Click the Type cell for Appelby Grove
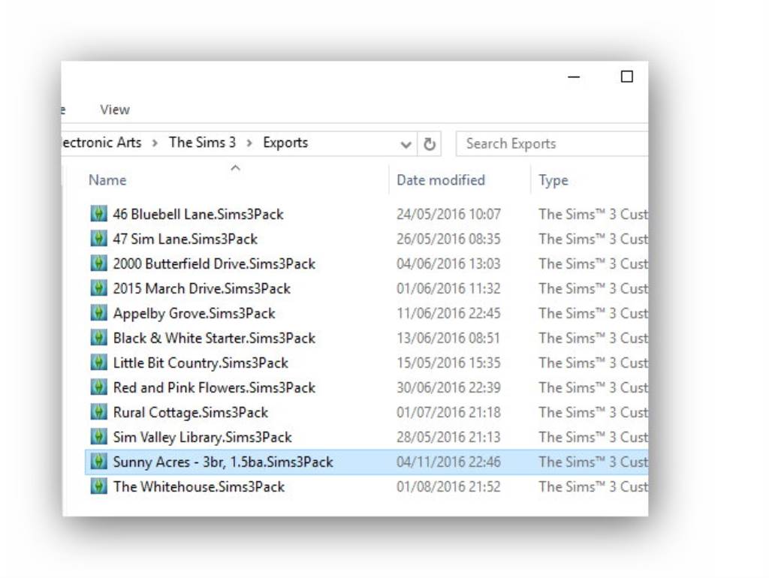This screenshot has width=769, height=578. tap(593, 313)
